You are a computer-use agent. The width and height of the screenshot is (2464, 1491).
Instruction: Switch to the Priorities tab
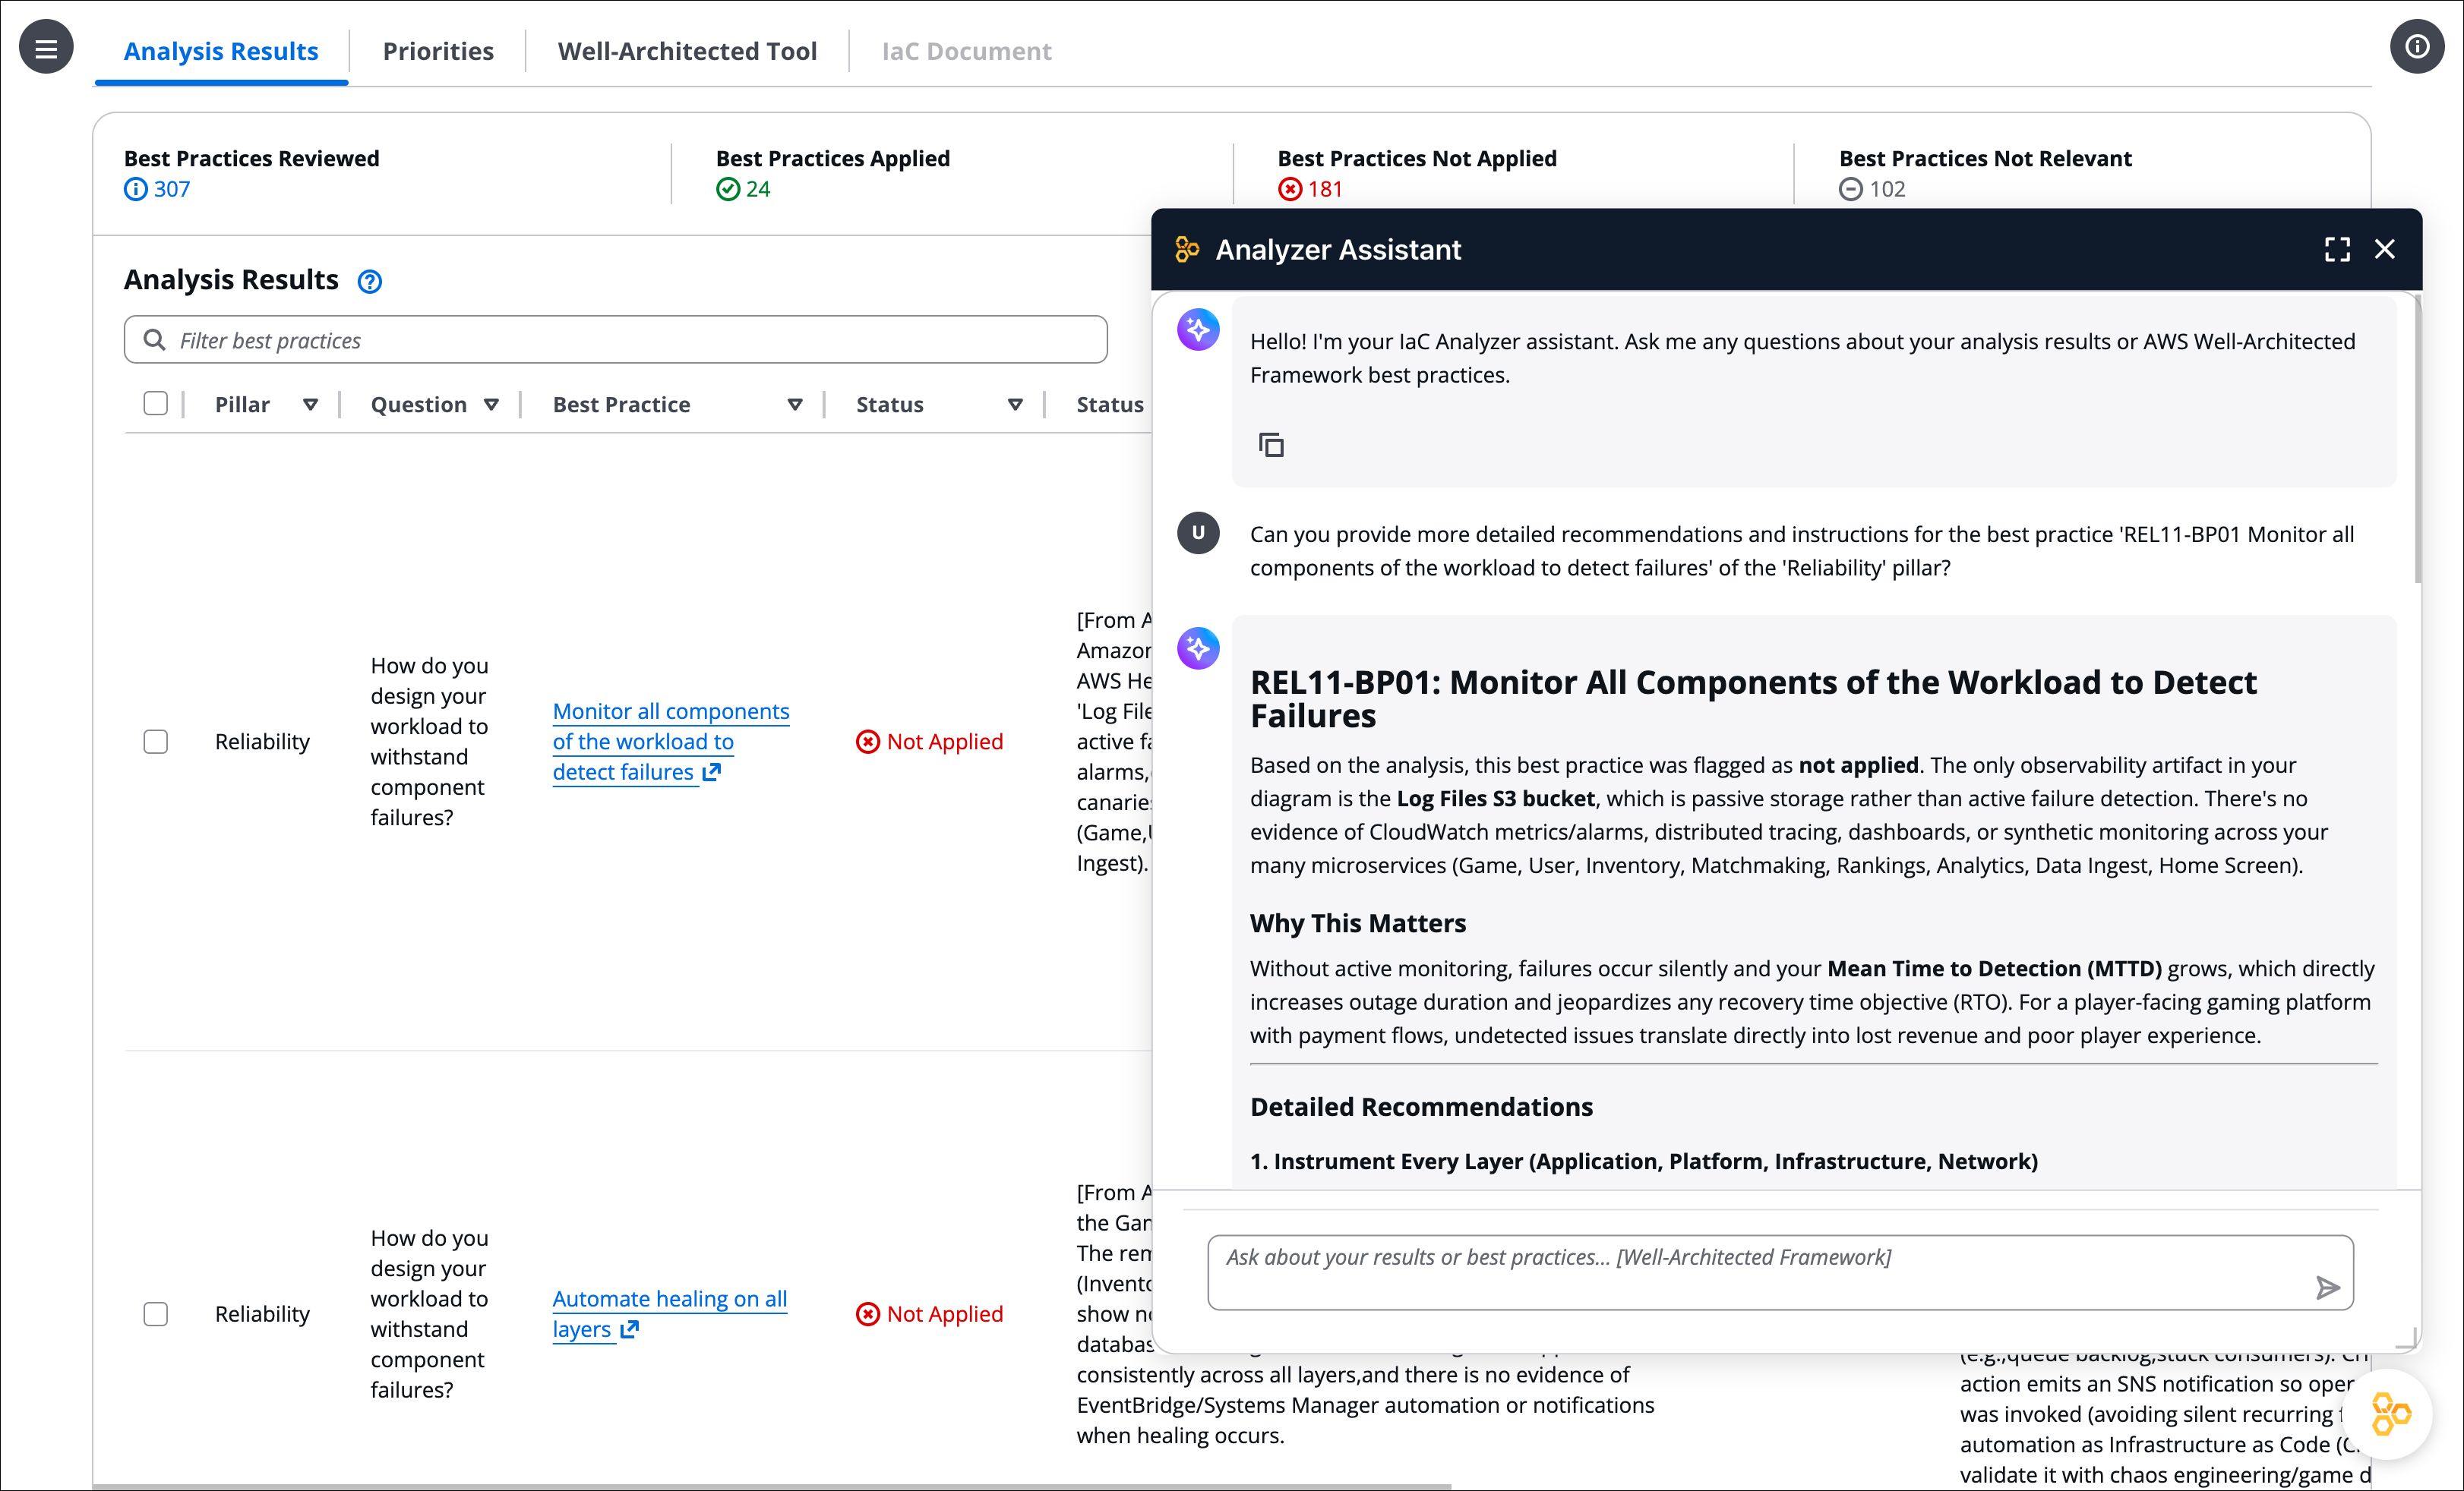[438, 51]
